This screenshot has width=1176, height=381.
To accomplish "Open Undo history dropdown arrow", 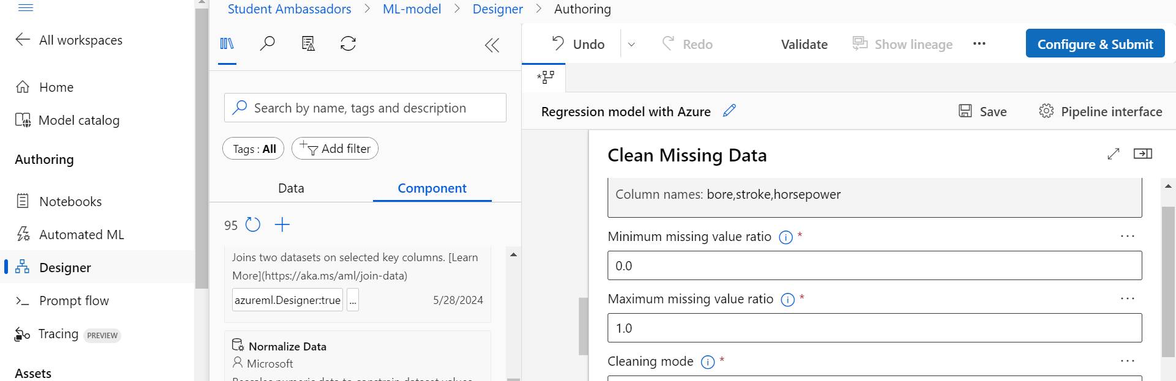I will click(631, 45).
